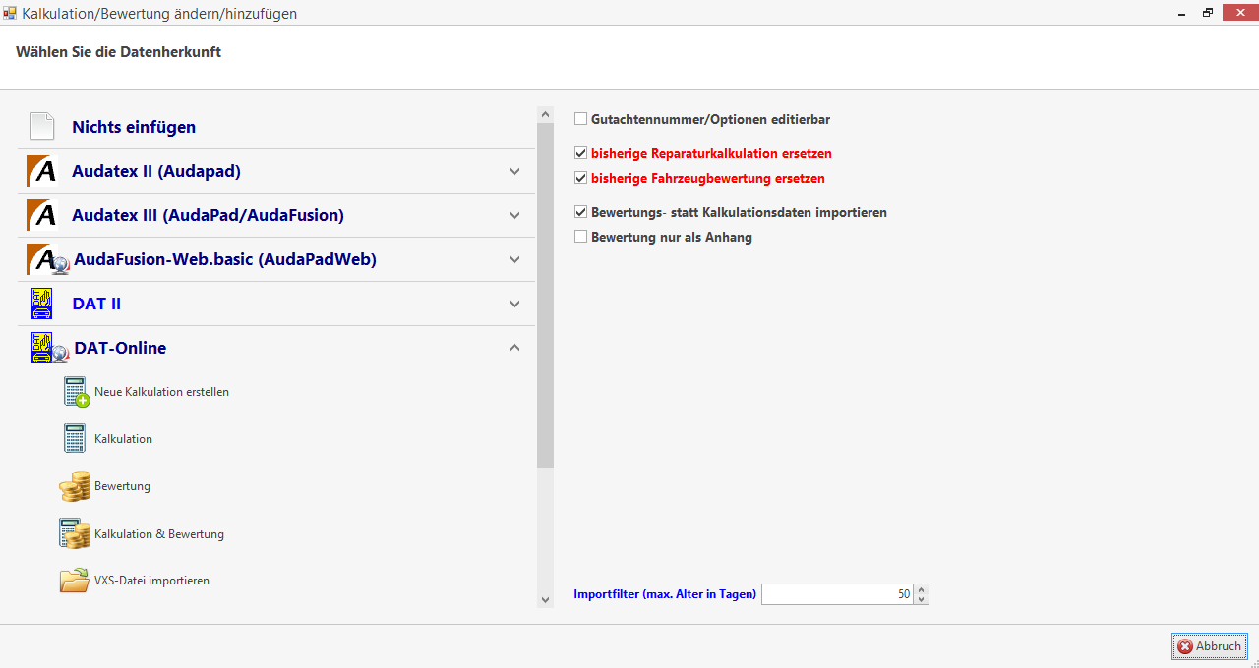Uncheck bisherige Fahrzeugbewertung ersetzen
Screen dimensions: 1259x668
(581, 178)
